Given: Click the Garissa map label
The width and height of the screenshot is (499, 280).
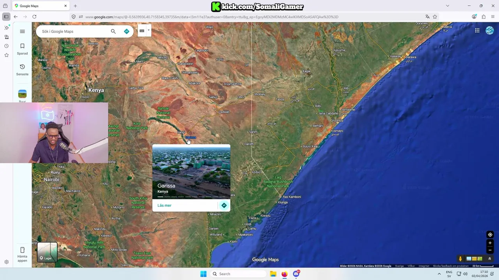Looking at the screenshot, I should coord(191,137).
